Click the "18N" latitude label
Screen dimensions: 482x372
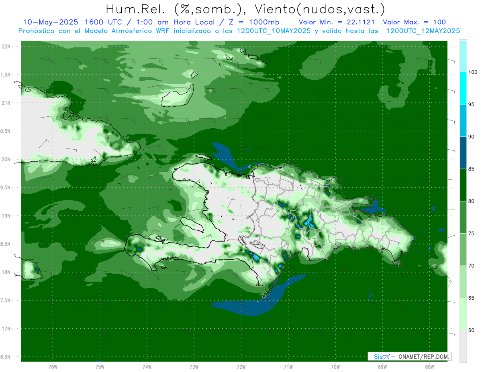pos(6,272)
